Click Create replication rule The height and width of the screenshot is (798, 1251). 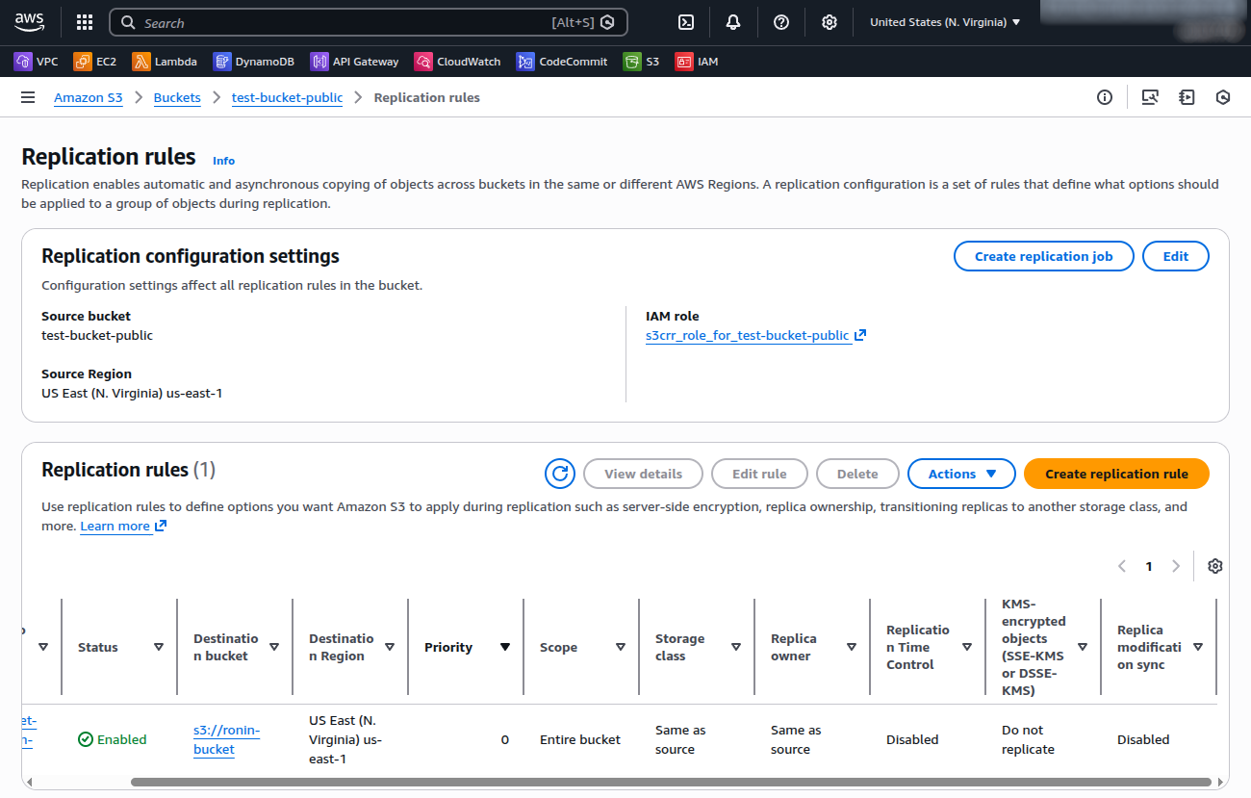coord(1116,474)
